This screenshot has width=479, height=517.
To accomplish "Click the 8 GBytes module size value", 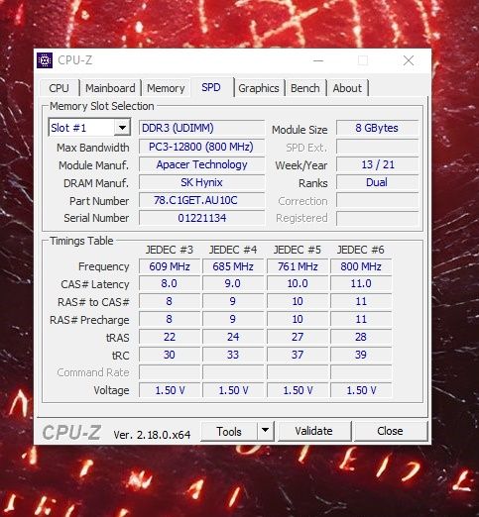I will click(x=377, y=128).
